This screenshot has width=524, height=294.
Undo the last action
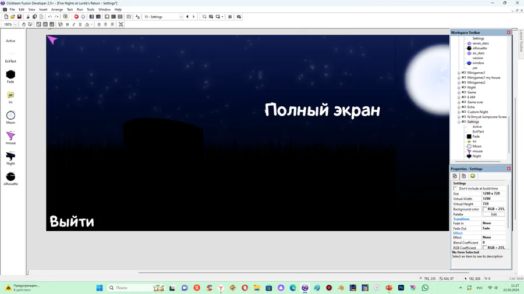[x=50, y=17]
